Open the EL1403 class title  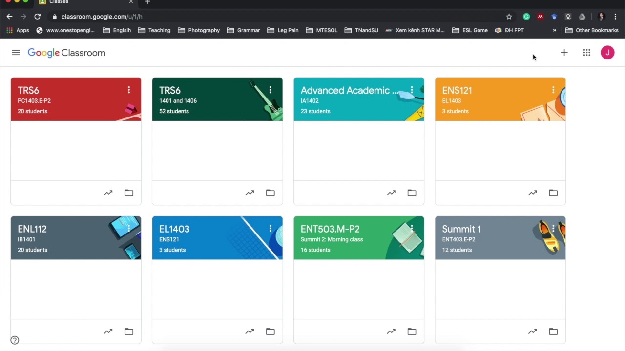tap(174, 229)
